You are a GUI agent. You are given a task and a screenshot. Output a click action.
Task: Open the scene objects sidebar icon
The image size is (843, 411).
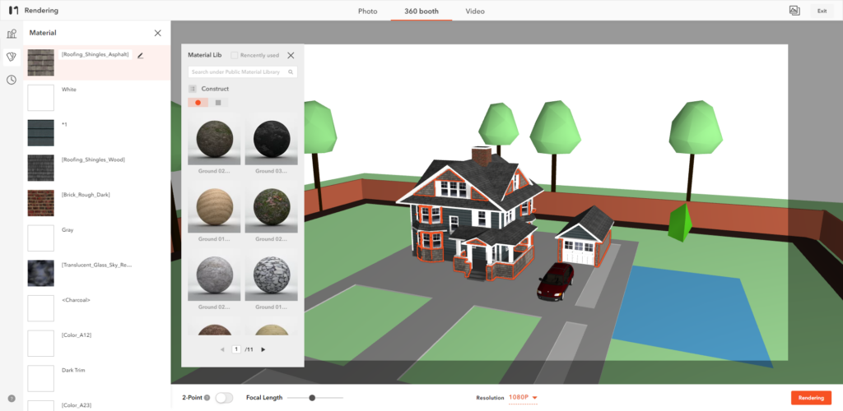coord(12,34)
